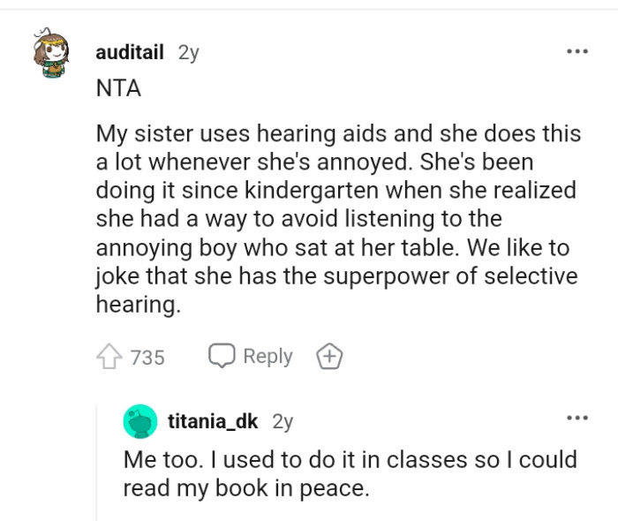Click the 'Reply' label under auditail's comment
Viewport: 618px width, 521px height.
[268, 356]
